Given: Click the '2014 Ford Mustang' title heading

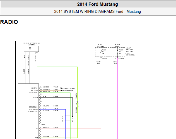Looking at the screenshot, I should 98,4.
